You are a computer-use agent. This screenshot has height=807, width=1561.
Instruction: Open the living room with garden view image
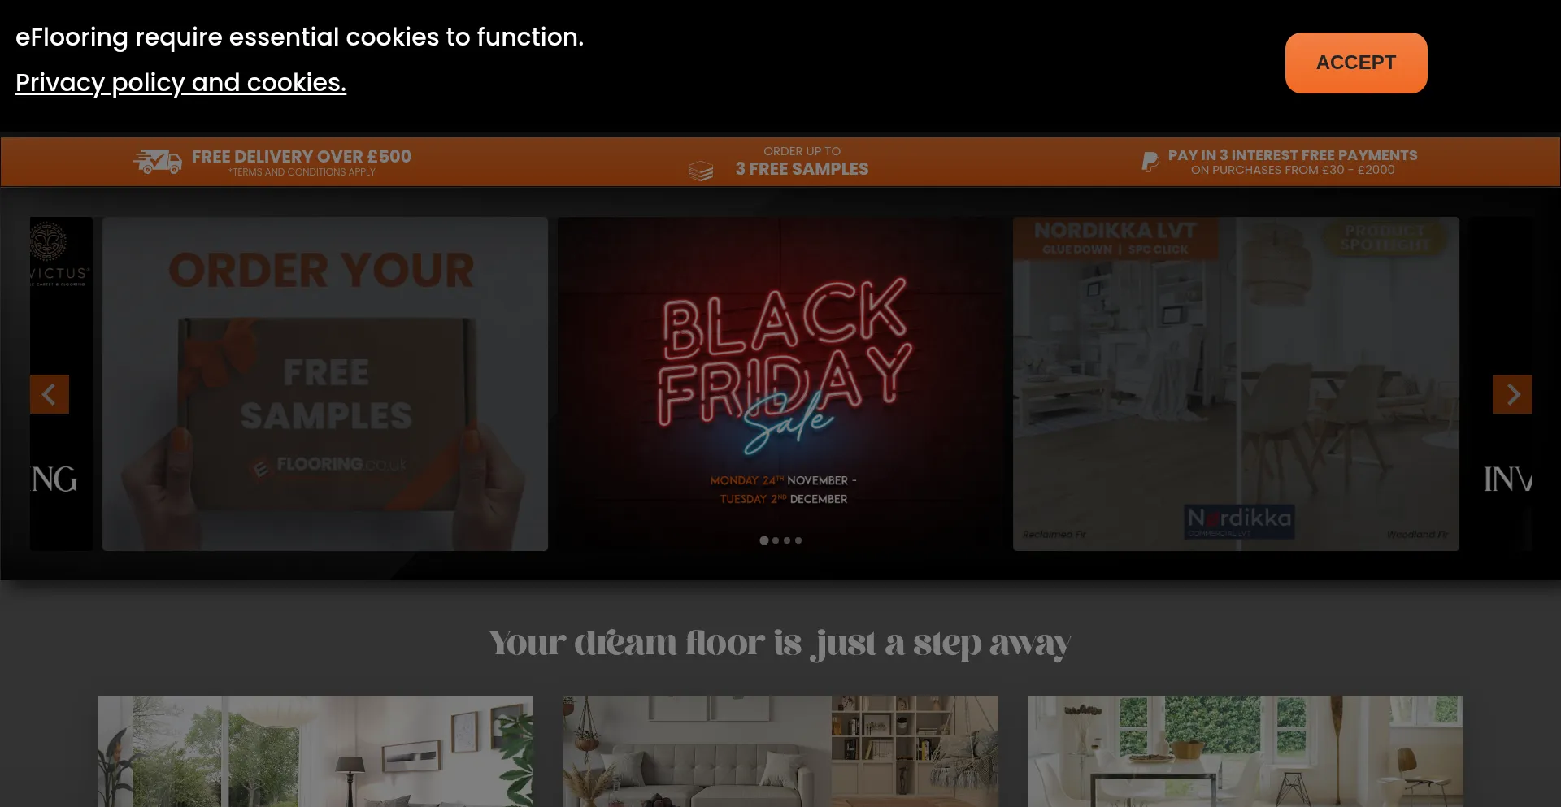coord(315,751)
